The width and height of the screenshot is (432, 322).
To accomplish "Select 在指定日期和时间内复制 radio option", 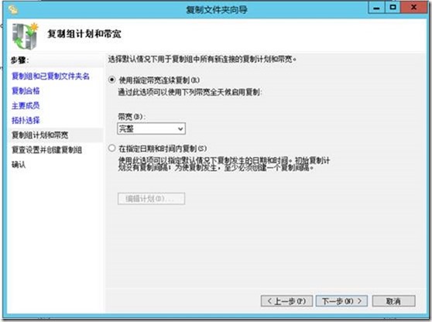I will click(111, 148).
